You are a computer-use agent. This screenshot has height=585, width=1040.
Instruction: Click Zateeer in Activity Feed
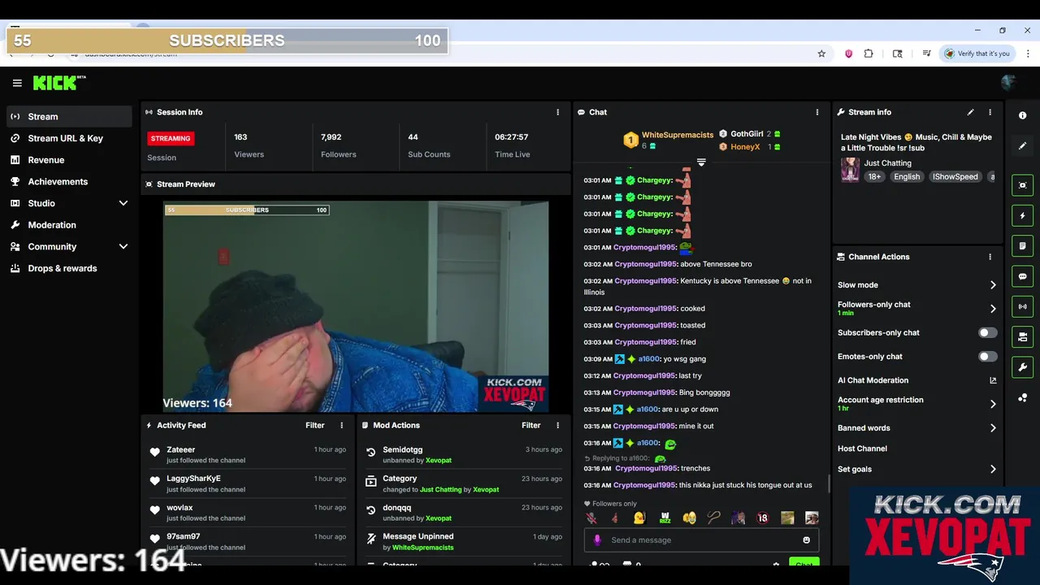pos(181,449)
